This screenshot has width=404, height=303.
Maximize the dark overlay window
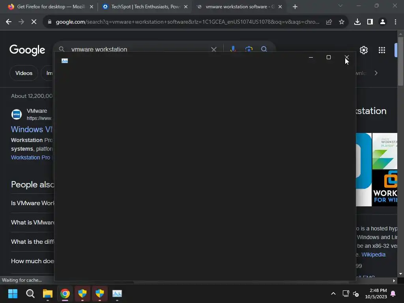click(x=329, y=57)
